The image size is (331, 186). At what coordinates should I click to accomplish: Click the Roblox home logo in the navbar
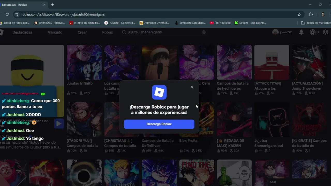click(1, 32)
